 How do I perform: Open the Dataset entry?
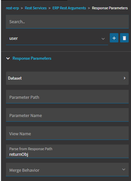click(67, 78)
